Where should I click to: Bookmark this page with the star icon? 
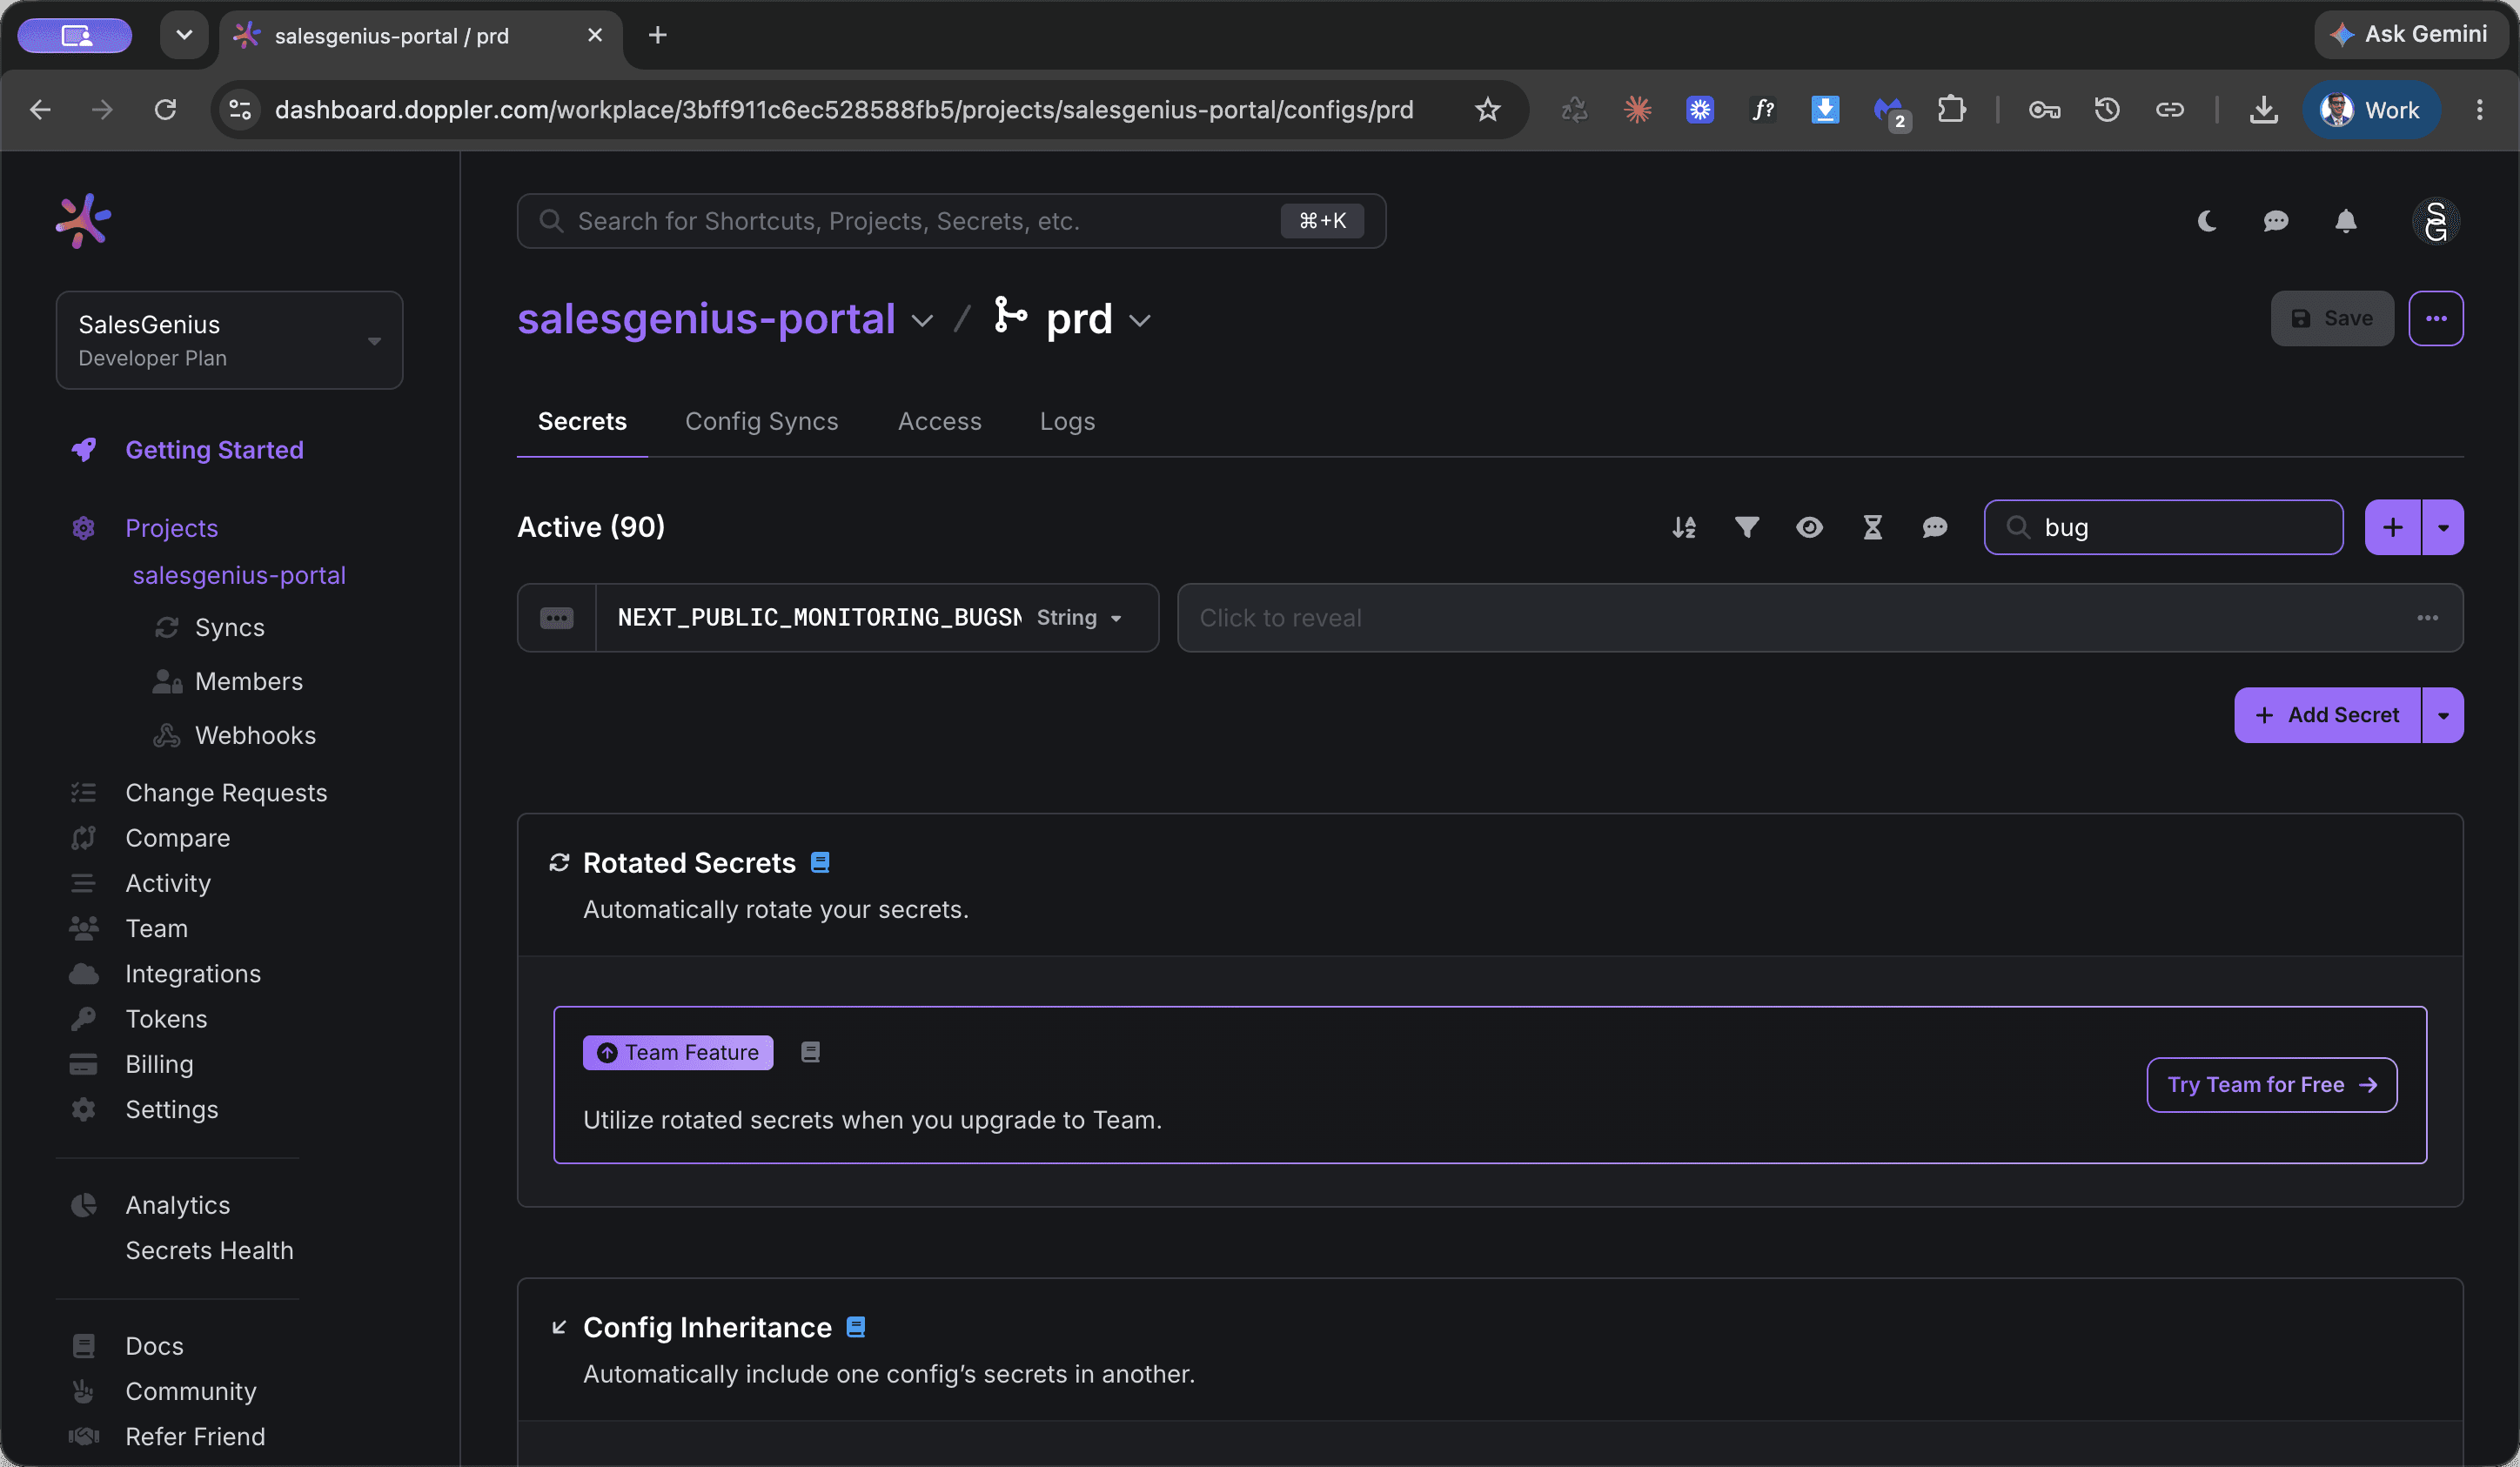point(1487,109)
